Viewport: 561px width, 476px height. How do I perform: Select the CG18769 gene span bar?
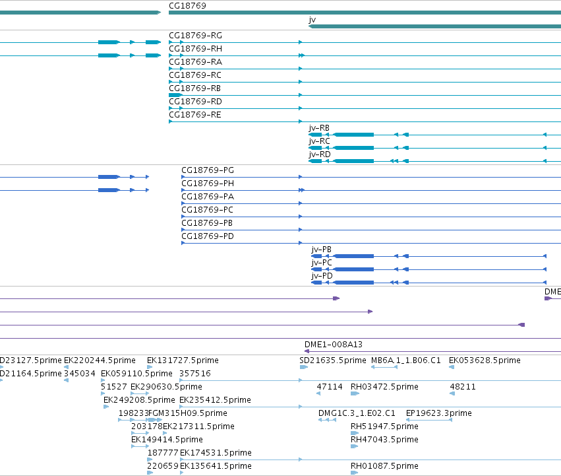coord(365,13)
